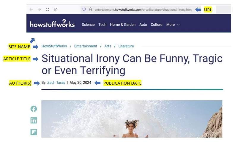Open the Auto section

(x=143, y=25)
